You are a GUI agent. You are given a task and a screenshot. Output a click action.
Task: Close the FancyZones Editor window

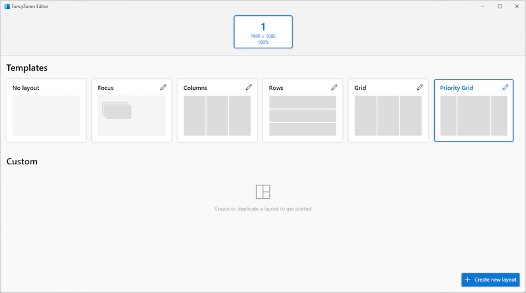[517, 6]
